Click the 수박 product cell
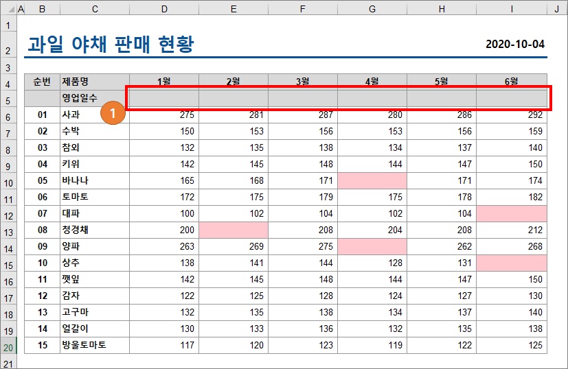This screenshot has height=369, width=568. pyautogui.click(x=95, y=131)
